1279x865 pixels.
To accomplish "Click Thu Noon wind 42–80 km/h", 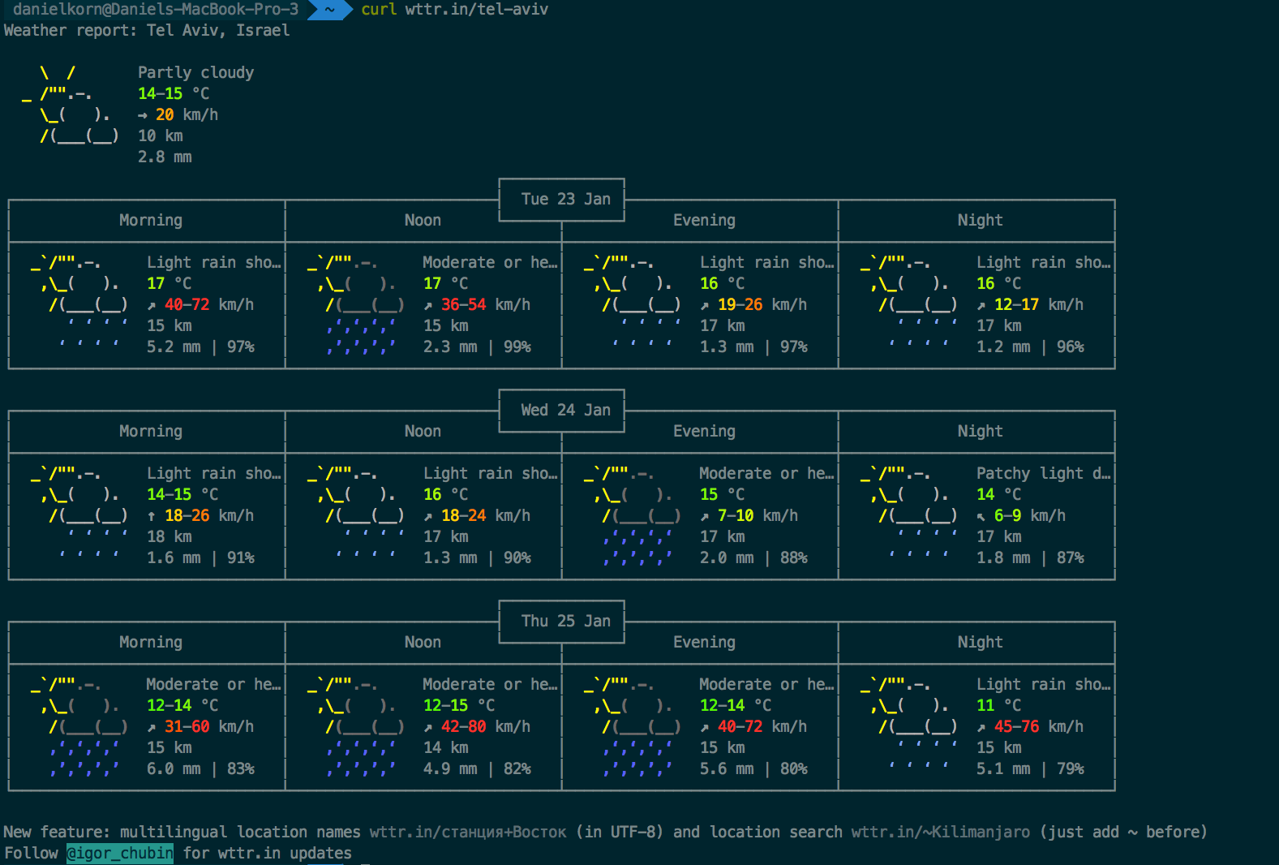I will pos(477,726).
